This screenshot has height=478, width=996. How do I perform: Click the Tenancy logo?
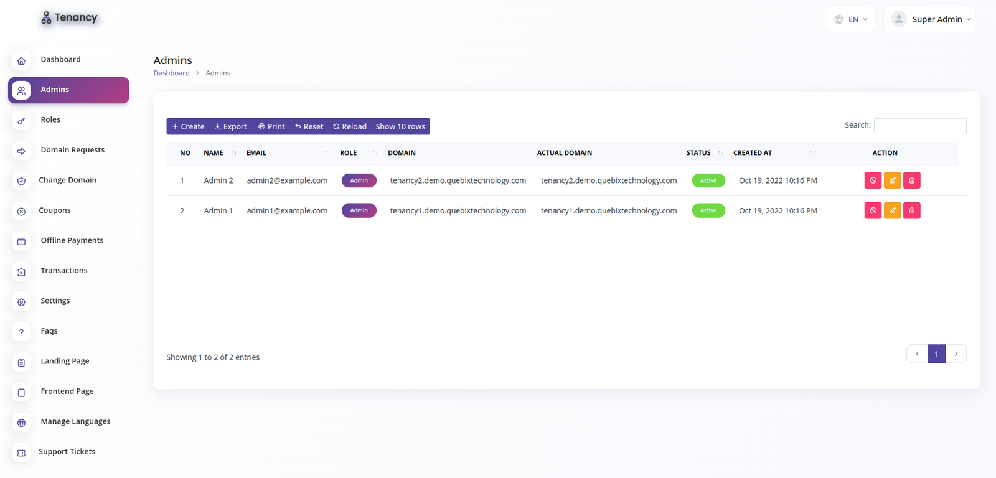coord(69,18)
